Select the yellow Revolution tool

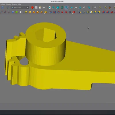(x=30, y=12)
